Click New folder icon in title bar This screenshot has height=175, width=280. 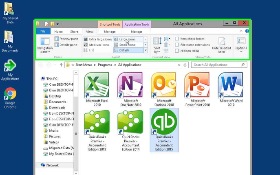[52, 24]
